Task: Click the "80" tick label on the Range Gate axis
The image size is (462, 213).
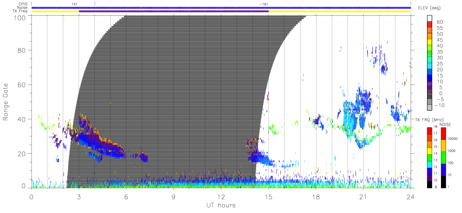Action: coord(22,50)
